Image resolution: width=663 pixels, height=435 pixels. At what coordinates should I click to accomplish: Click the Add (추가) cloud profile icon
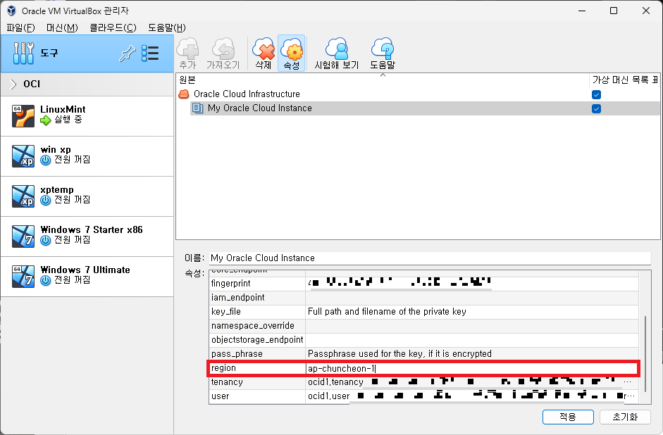tap(187, 49)
